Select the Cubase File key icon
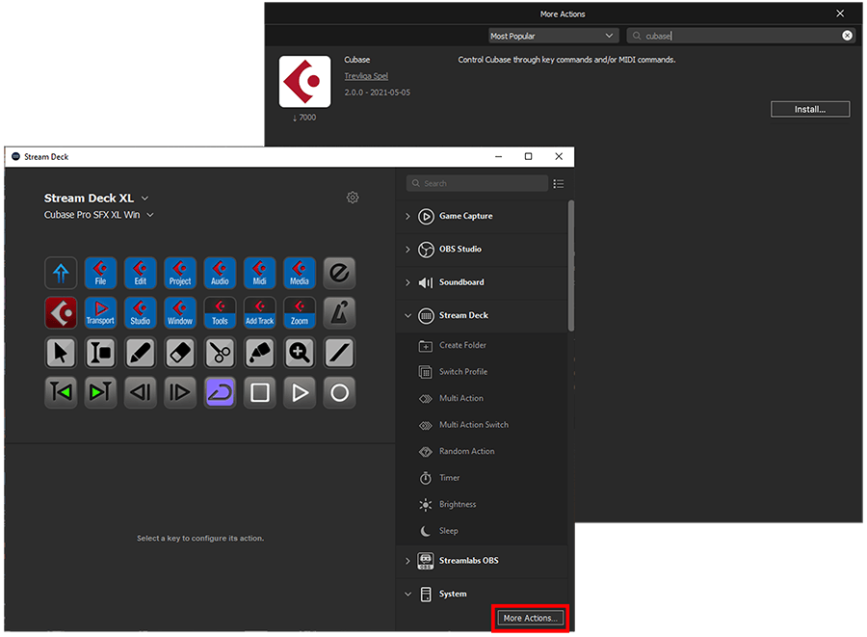This screenshot has height=637, width=867. [x=100, y=273]
